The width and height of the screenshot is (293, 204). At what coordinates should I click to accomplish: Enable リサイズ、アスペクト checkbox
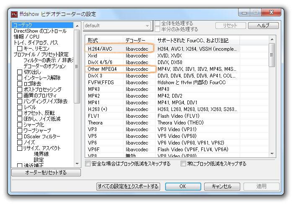click(x=20, y=148)
